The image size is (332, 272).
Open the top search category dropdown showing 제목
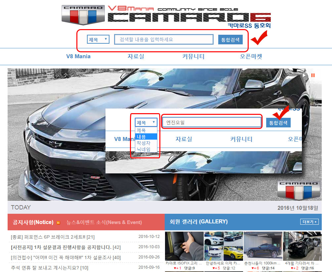point(98,39)
